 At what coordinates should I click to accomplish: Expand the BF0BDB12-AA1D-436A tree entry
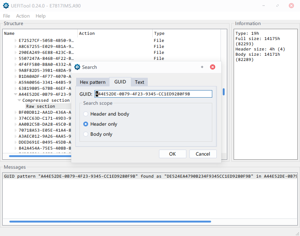click(x=15, y=112)
